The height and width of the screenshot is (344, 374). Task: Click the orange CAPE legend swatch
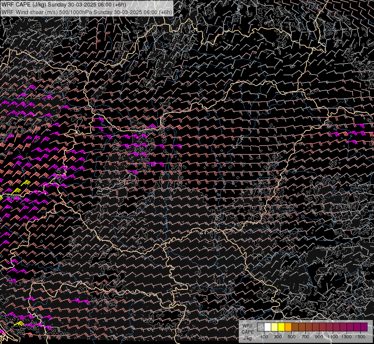pyautogui.click(x=288, y=327)
